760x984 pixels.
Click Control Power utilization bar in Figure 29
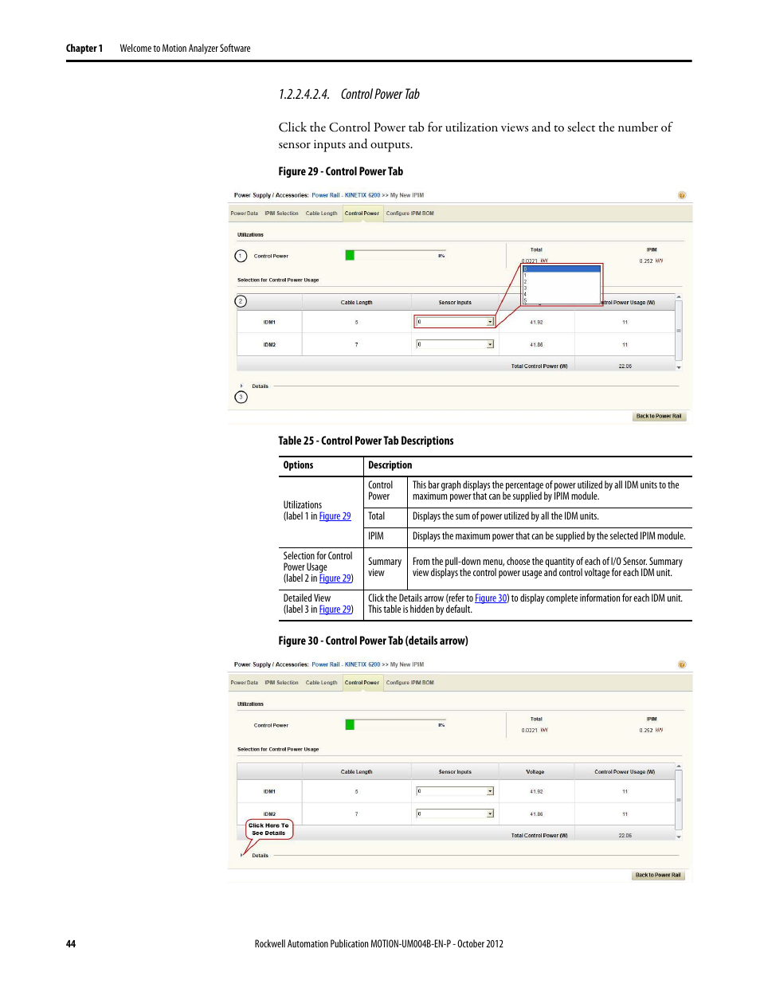click(395, 256)
